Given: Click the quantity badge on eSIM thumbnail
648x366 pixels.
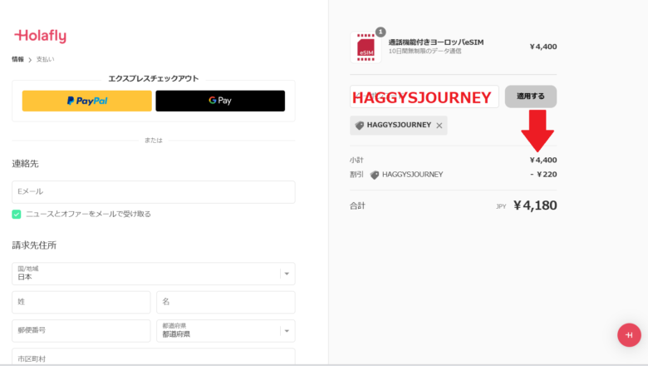Looking at the screenshot, I should [380, 32].
